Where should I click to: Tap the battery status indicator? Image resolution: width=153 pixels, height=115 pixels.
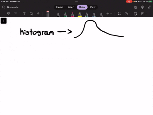click(150, 2)
